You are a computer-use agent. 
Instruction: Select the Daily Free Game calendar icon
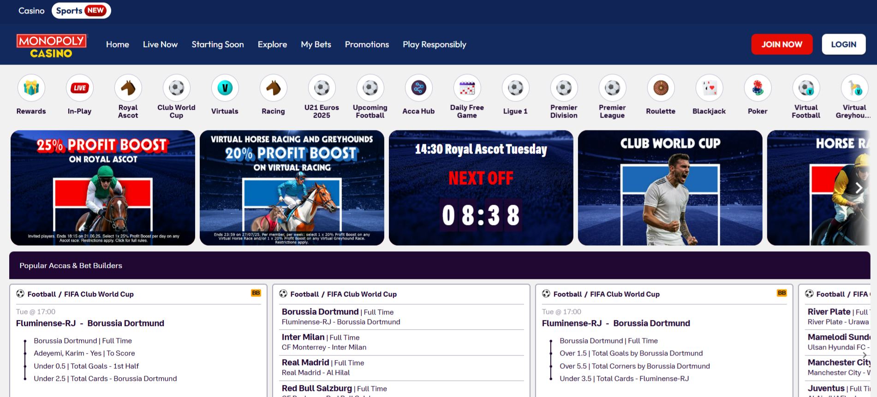click(467, 88)
